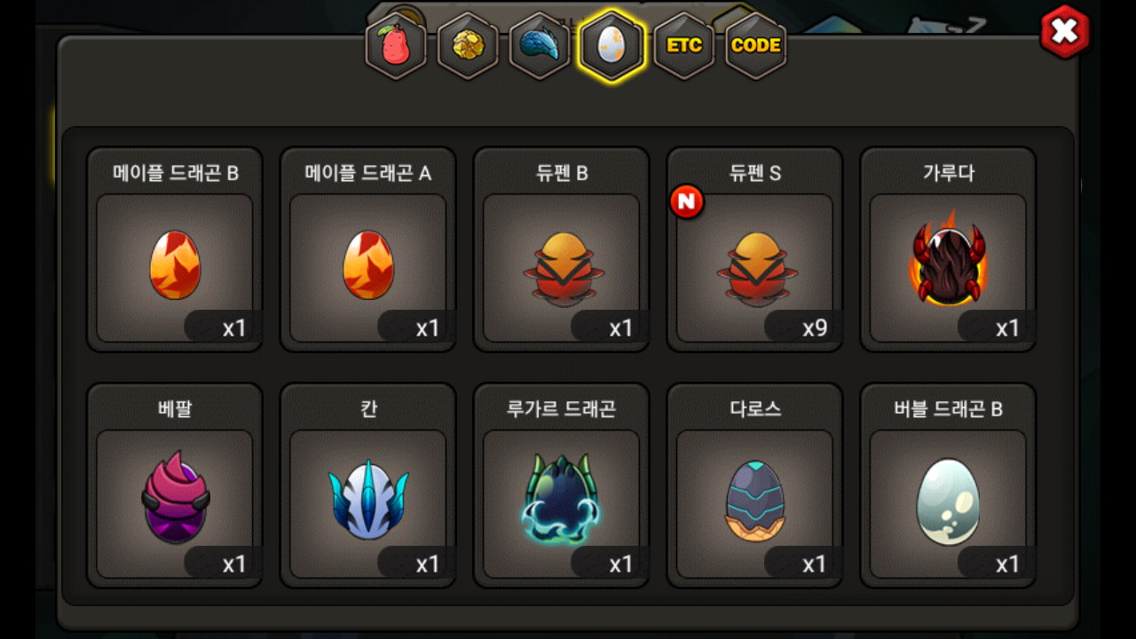The image size is (1136, 639).
Task: Select the 메이플 드래곤 B egg
Action: (175, 249)
